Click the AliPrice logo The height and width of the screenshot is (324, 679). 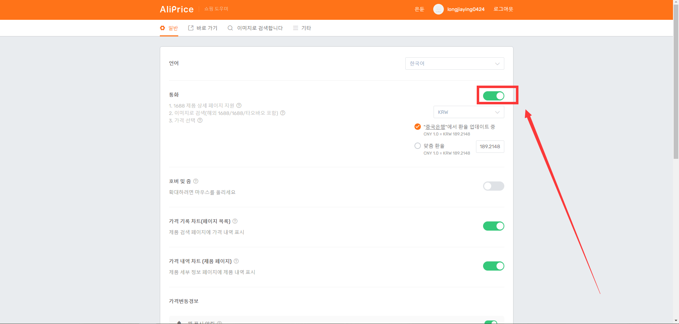click(176, 9)
